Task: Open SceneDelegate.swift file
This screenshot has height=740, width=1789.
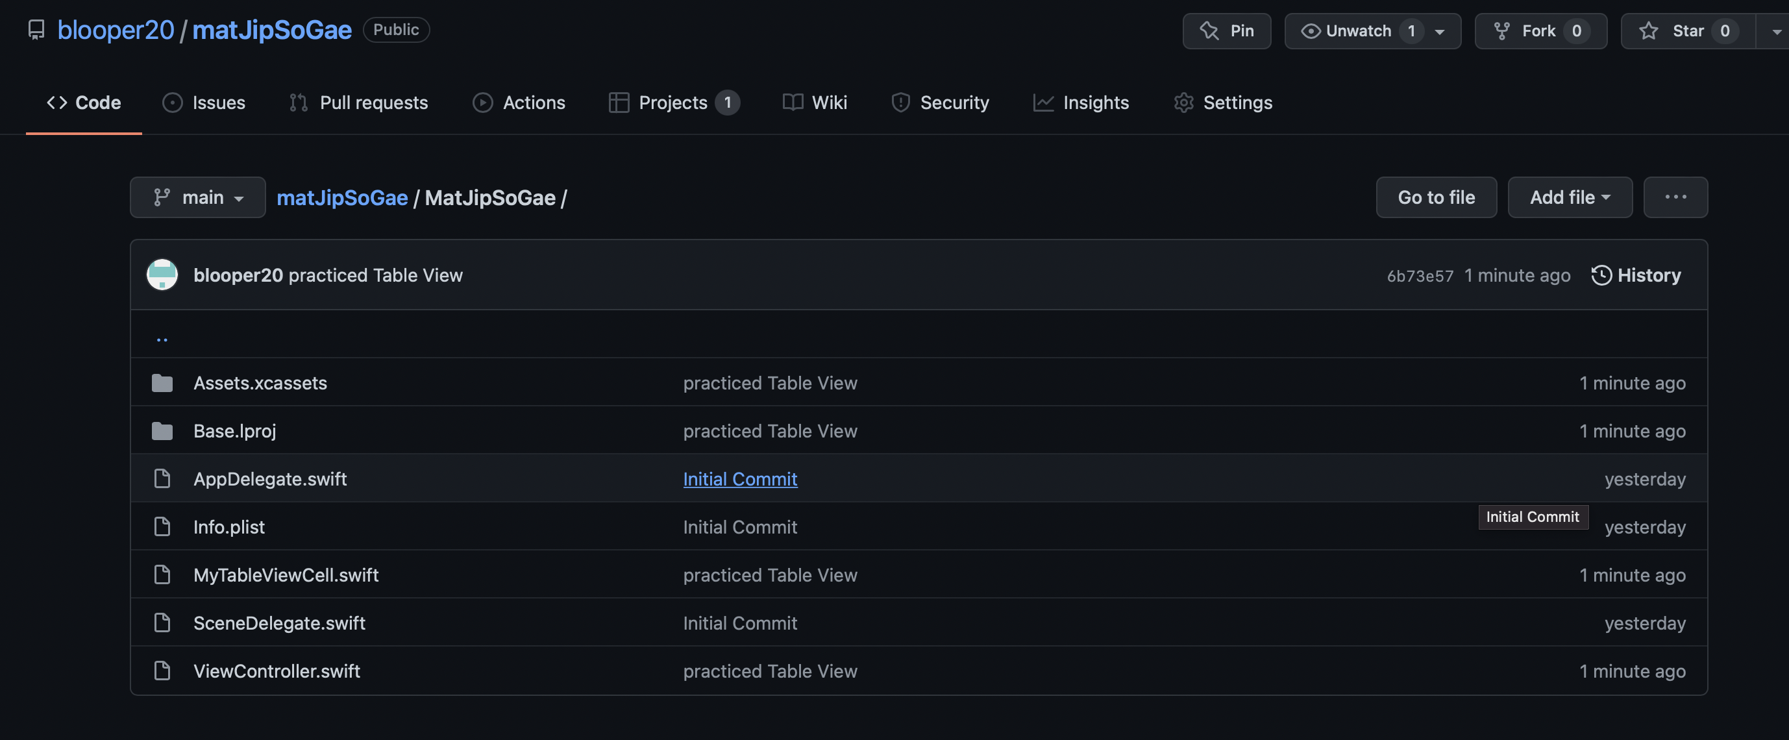Action: point(279,623)
